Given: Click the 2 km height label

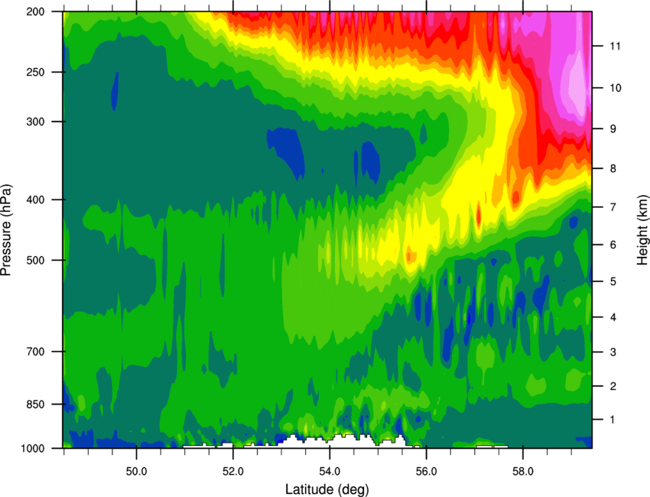Looking at the screenshot, I should tap(613, 386).
